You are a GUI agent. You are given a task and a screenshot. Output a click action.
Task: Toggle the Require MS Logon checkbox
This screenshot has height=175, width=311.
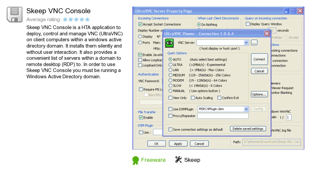tap(141, 89)
